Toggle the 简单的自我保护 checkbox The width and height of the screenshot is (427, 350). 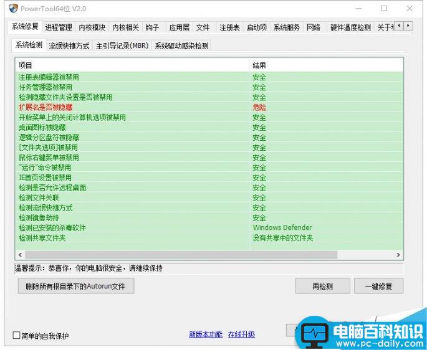pyautogui.click(x=17, y=335)
